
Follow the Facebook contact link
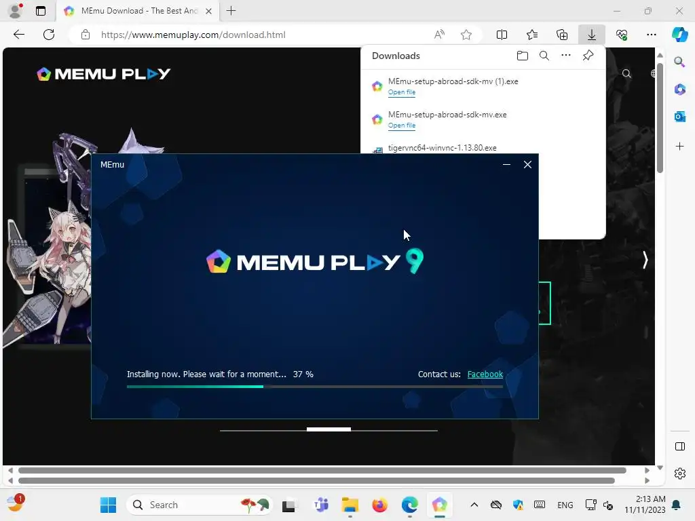pos(485,374)
